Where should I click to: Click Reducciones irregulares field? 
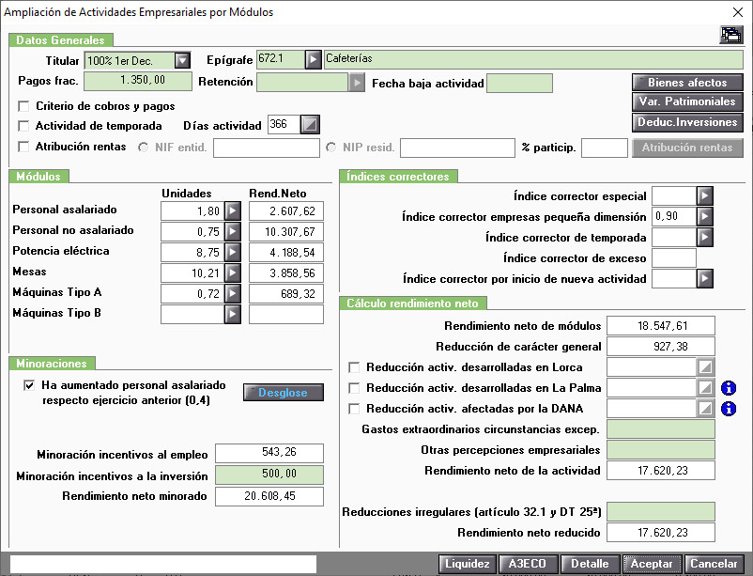pyautogui.click(x=661, y=511)
